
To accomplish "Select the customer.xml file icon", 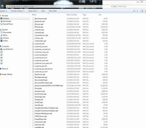I will coord(33,43).
